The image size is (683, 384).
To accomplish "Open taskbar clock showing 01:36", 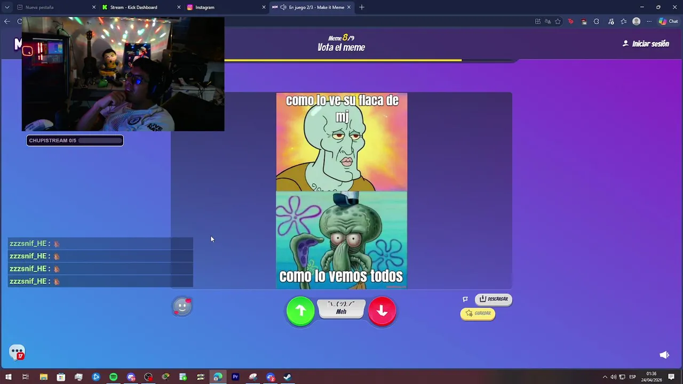I will [651, 377].
